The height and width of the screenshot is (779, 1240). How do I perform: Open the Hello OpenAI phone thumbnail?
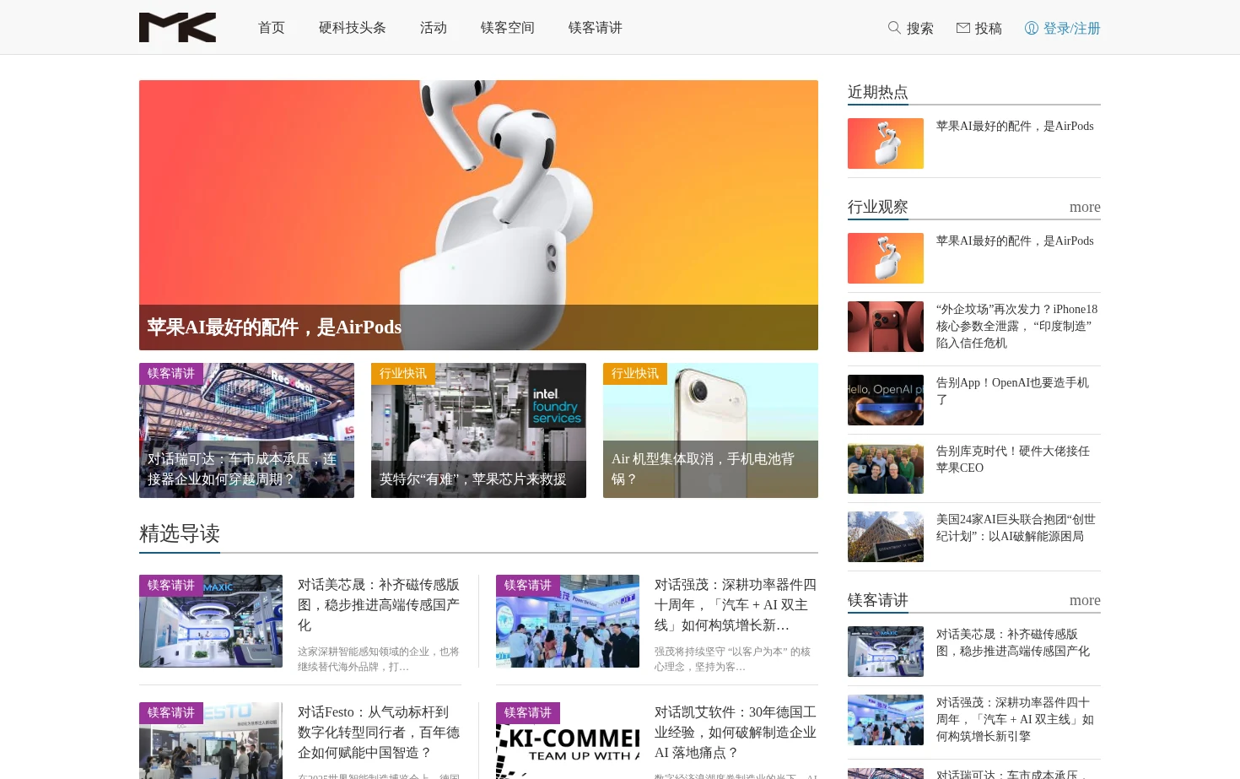coord(886,400)
